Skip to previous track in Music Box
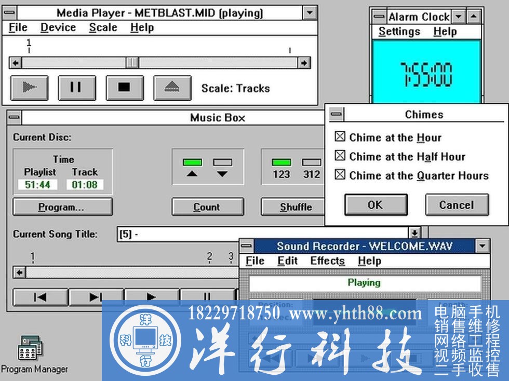Image resolution: width=509 pixels, height=381 pixels. click(x=41, y=297)
